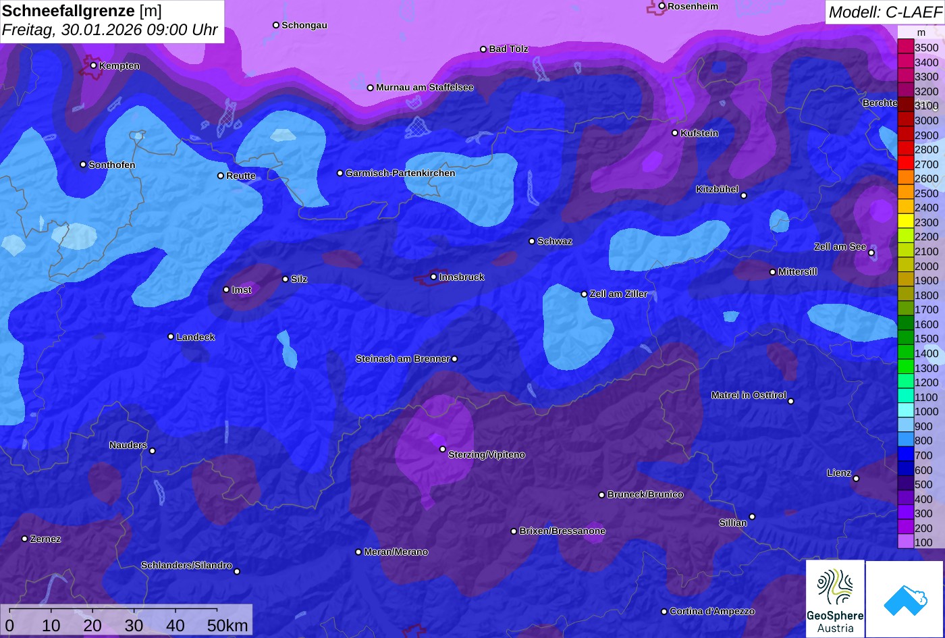945x638 pixels.
Task: Click the "Schlanders/Silandro" label
Action: pyautogui.click(x=186, y=566)
